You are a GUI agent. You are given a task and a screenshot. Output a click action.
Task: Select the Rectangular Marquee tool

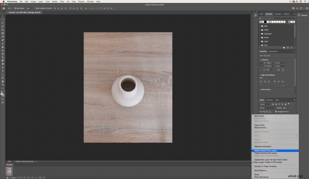click(3, 20)
